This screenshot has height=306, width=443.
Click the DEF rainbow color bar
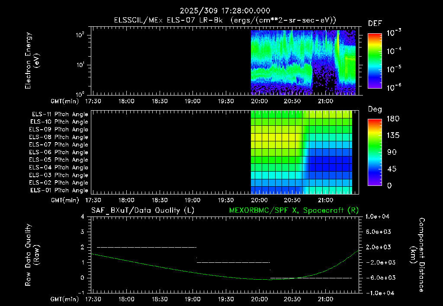[375, 61]
